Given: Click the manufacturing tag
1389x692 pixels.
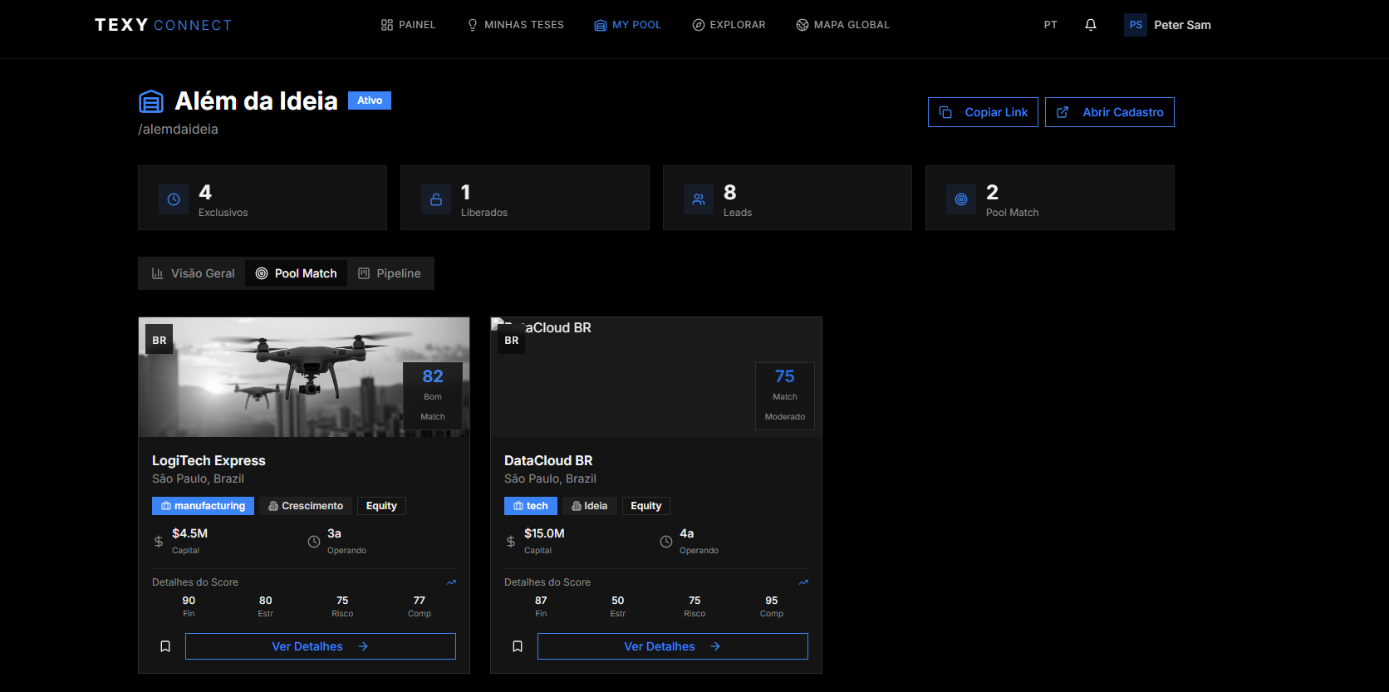Looking at the screenshot, I should [203, 506].
